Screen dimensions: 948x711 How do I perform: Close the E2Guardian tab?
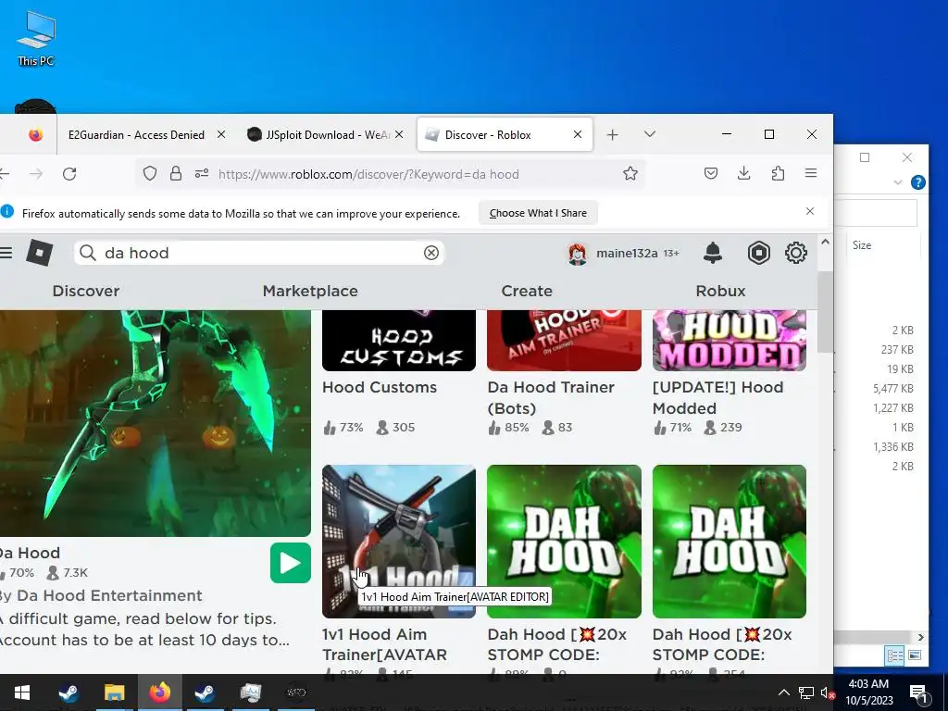coord(221,135)
